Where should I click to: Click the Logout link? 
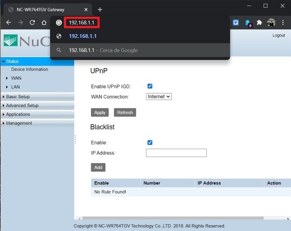(x=279, y=35)
